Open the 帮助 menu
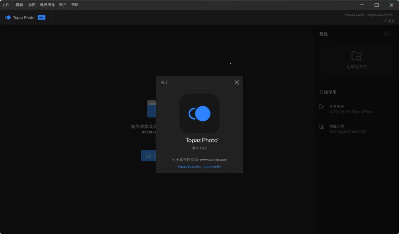The width and height of the screenshot is (399, 234). (75, 5)
